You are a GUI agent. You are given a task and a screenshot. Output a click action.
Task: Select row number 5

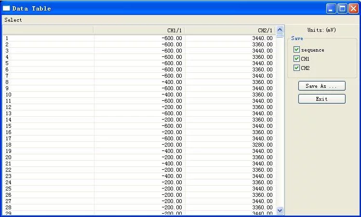pyautogui.click(x=7, y=63)
